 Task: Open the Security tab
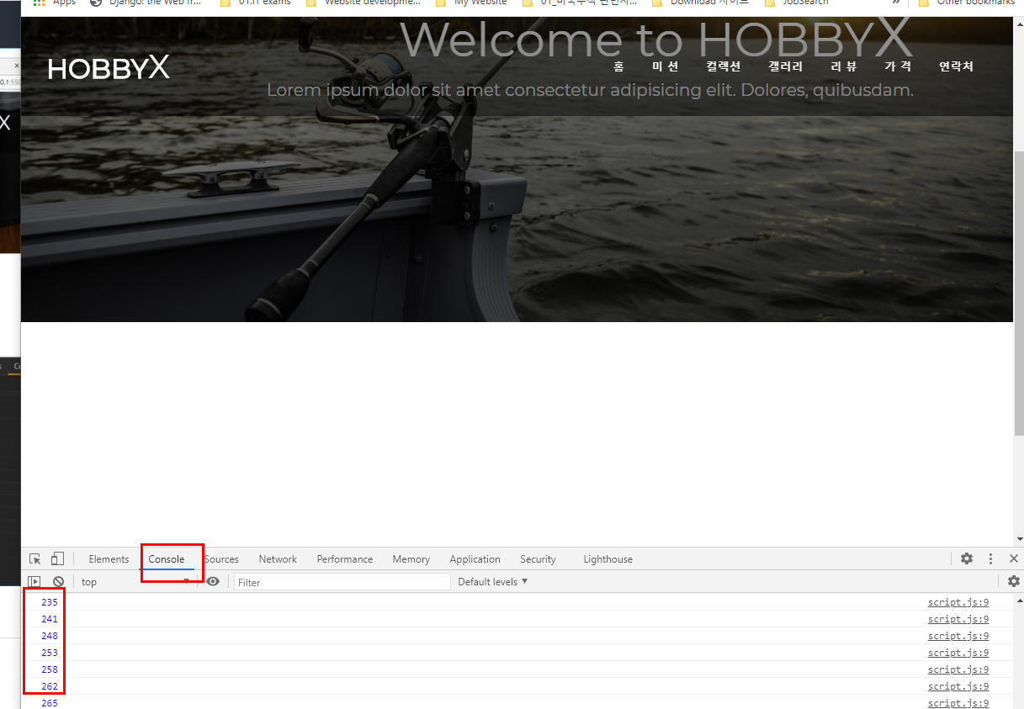point(538,559)
